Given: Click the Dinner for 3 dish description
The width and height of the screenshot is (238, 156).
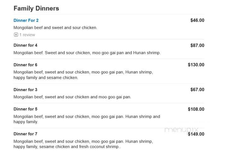Looking at the screenshot, I should tap(72, 97).
